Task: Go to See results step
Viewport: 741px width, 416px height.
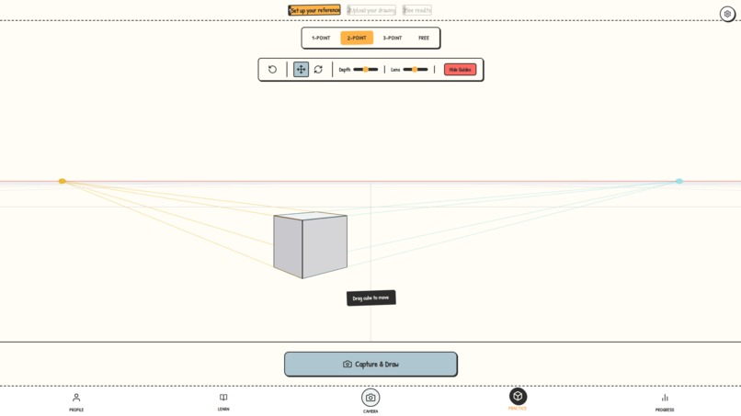Action: [x=416, y=10]
